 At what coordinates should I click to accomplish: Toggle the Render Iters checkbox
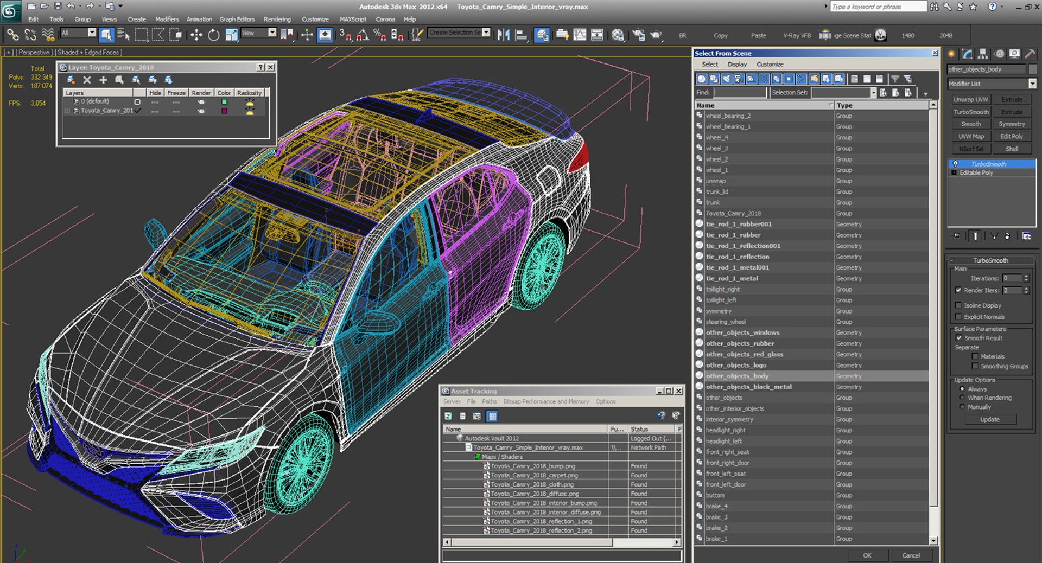coord(958,290)
